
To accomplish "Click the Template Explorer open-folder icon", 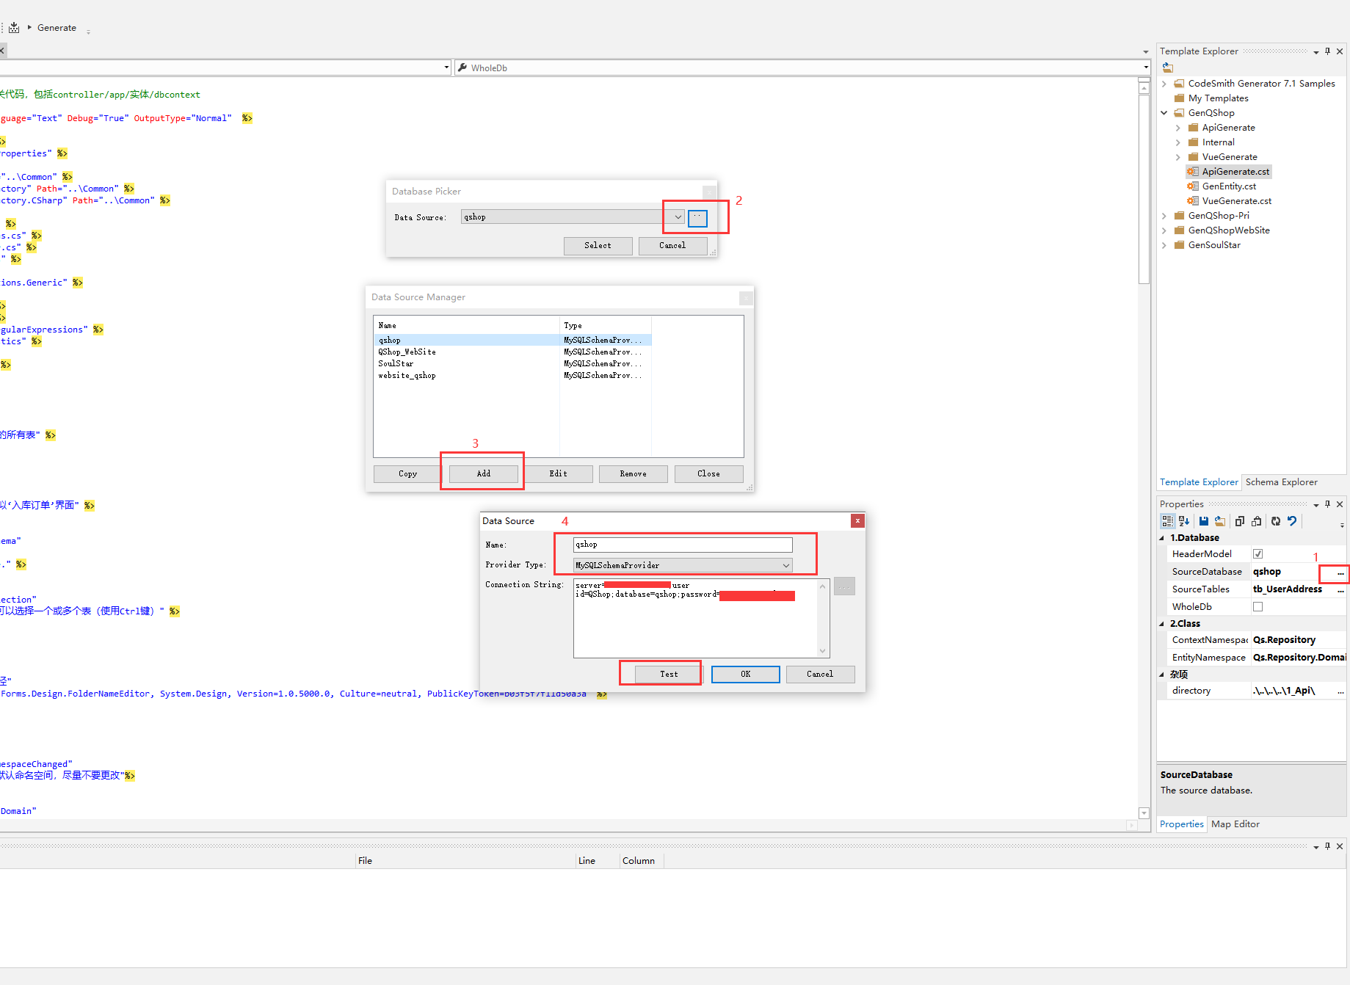I will 1168,68.
